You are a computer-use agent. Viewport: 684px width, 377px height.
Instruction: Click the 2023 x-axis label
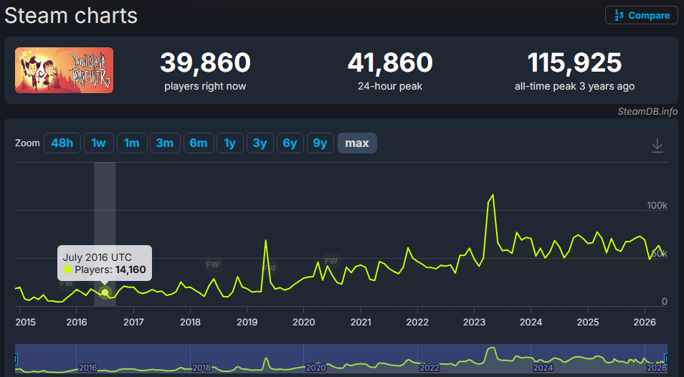[x=474, y=322]
